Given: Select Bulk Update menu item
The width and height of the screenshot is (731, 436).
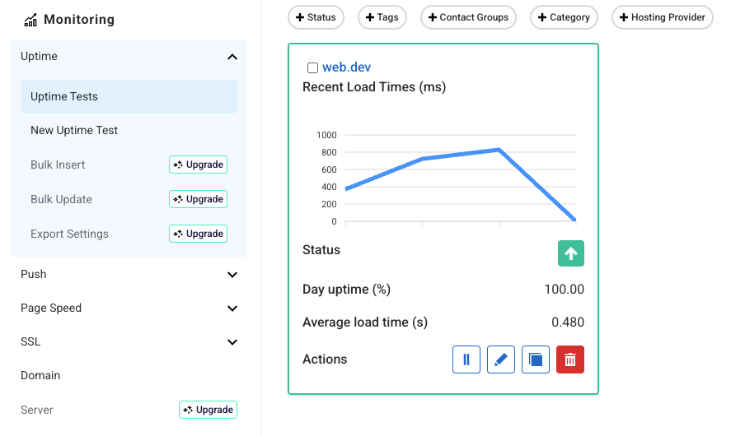Looking at the screenshot, I should point(61,199).
